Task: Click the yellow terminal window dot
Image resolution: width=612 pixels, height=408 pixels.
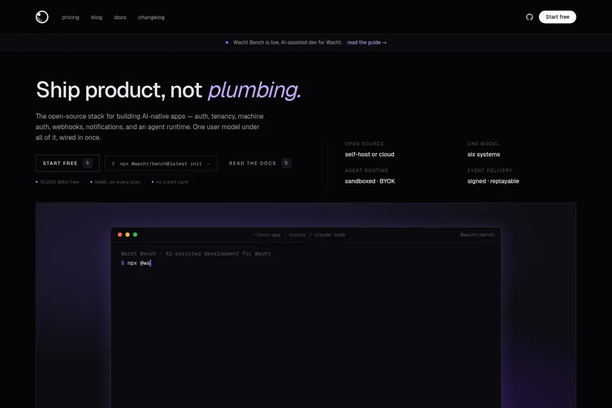Action: (x=127, y=235)
